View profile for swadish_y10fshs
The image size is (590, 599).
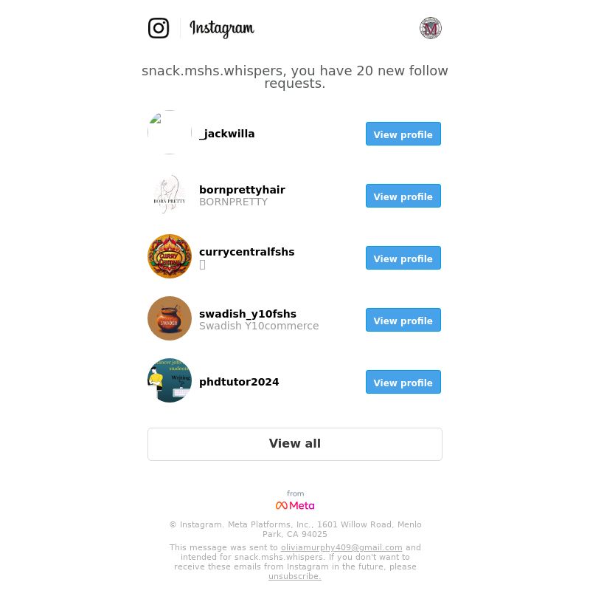[x=403, y=320]
